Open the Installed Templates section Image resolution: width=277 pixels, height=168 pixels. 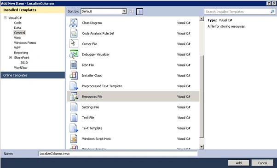click(x=33, y=10)
